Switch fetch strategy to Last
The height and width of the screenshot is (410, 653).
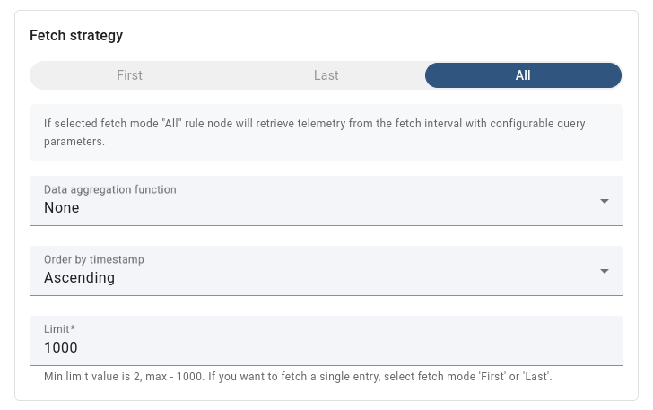tap(326, 75)
